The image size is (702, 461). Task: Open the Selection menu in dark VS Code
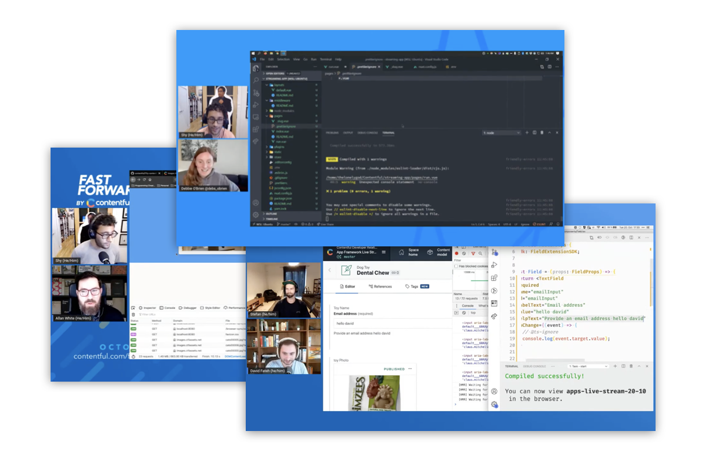pos(283,59)
